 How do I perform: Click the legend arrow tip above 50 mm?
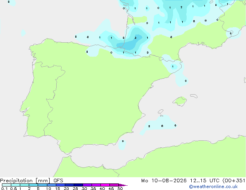point(123,185)
